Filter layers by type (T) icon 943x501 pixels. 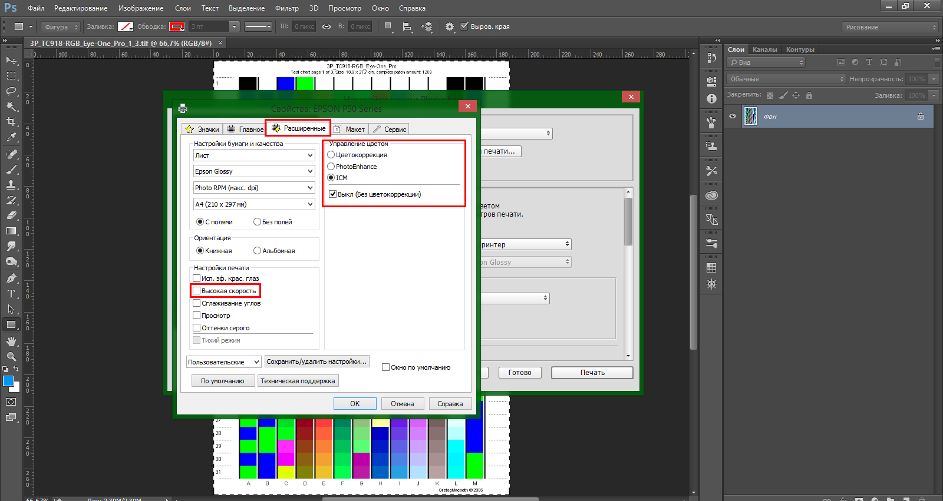(x=869, y=62)
